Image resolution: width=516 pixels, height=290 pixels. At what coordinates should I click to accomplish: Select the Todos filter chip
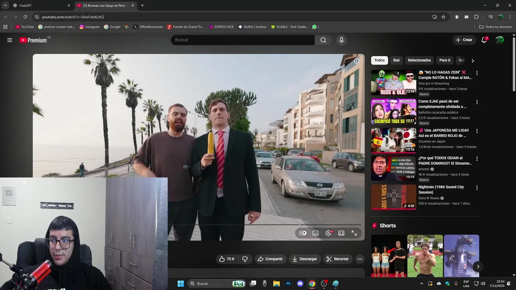[x=379, y=60]
